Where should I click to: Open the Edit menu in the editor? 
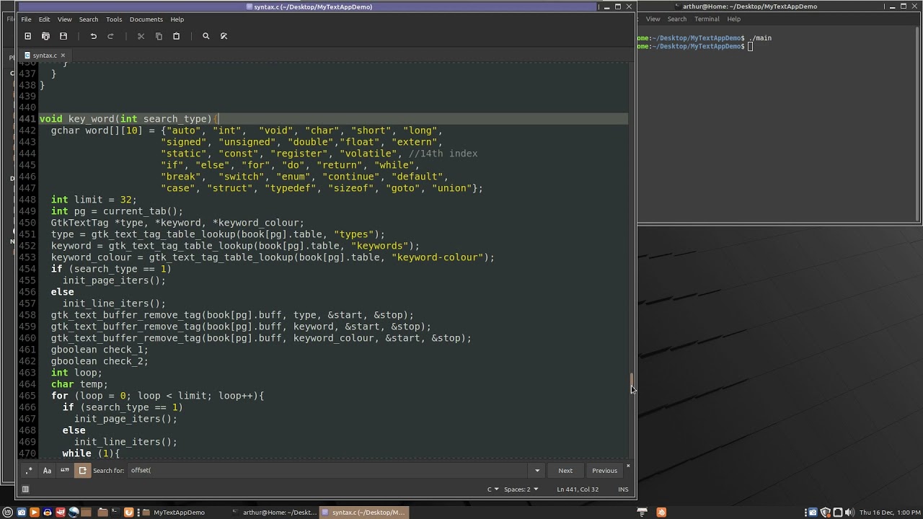tap(44, 19)
